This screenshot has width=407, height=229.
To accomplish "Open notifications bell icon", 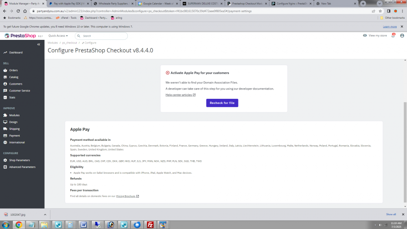I will 393,35.
